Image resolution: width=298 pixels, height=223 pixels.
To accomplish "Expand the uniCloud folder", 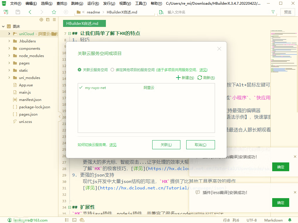I will (x=9, y=34).
